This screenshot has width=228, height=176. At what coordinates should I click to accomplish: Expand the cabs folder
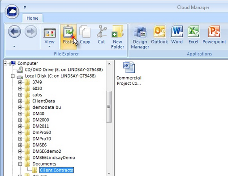20,95
